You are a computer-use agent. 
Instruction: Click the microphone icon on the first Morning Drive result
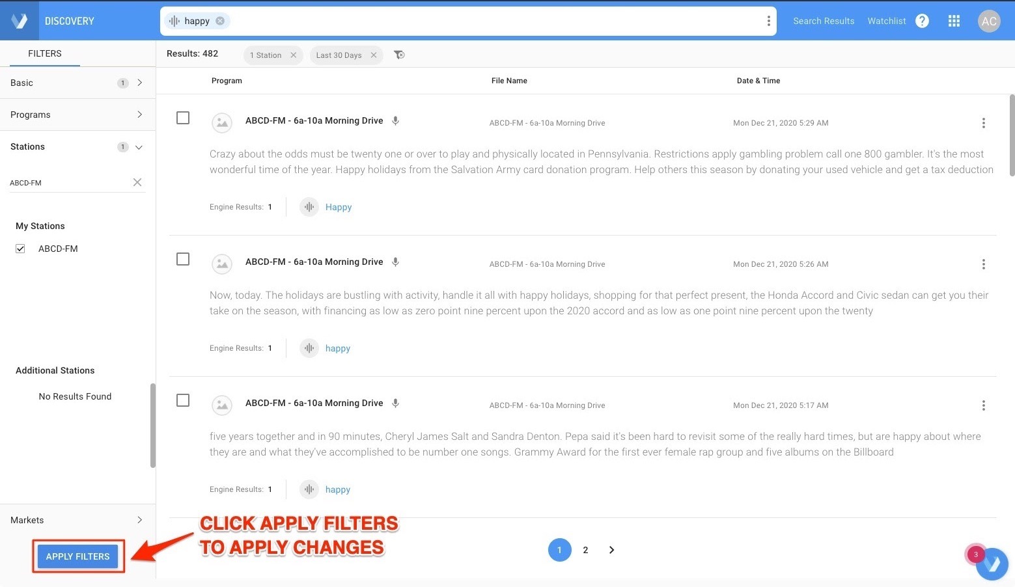[x=395, y=120]
